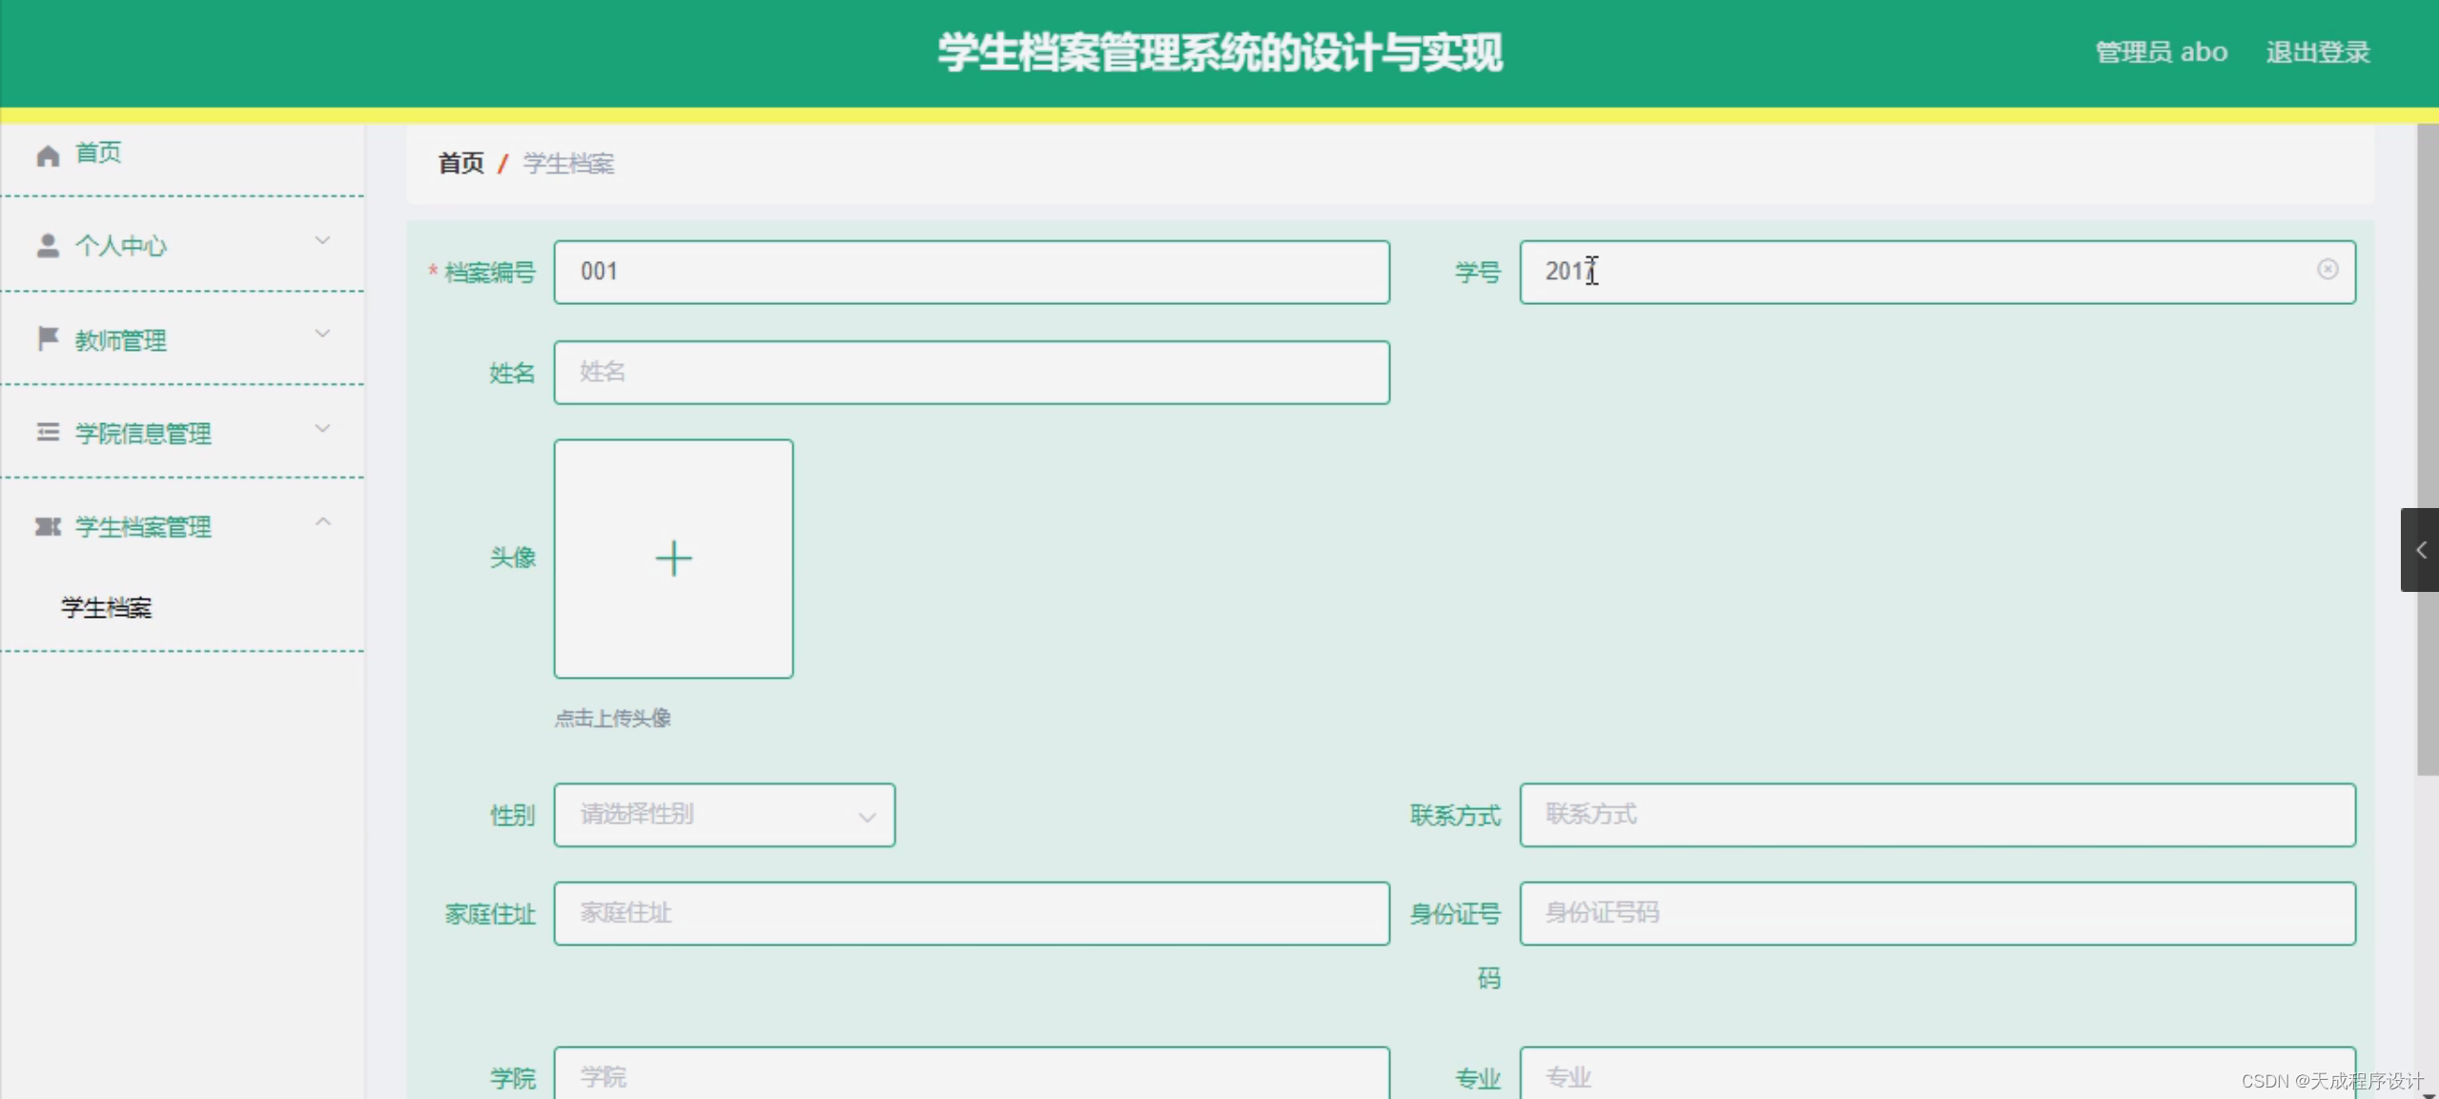This screenshot has width=2439, height=1099.
Task: Click the home icon in sidebar
Action: coord(48,154)
